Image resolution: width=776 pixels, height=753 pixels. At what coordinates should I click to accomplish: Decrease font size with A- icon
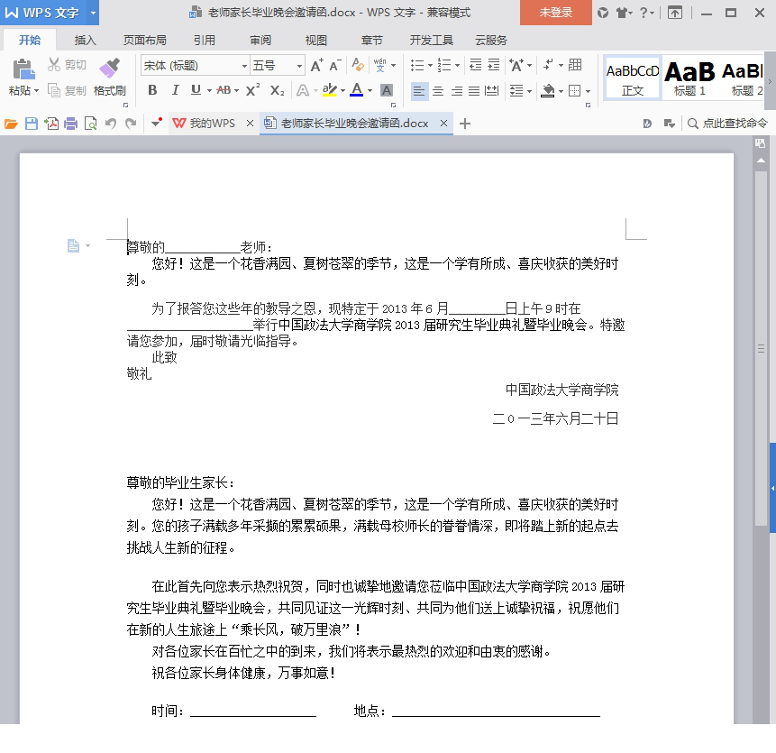click(335, 65)
